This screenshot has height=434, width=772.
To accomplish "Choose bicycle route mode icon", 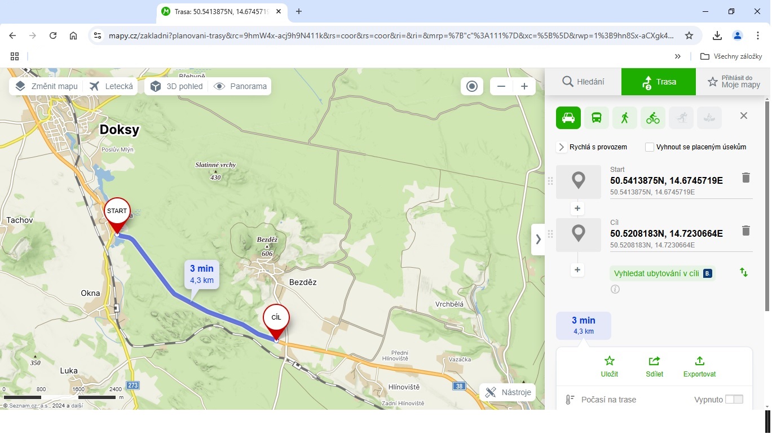I will pos(653,118).
